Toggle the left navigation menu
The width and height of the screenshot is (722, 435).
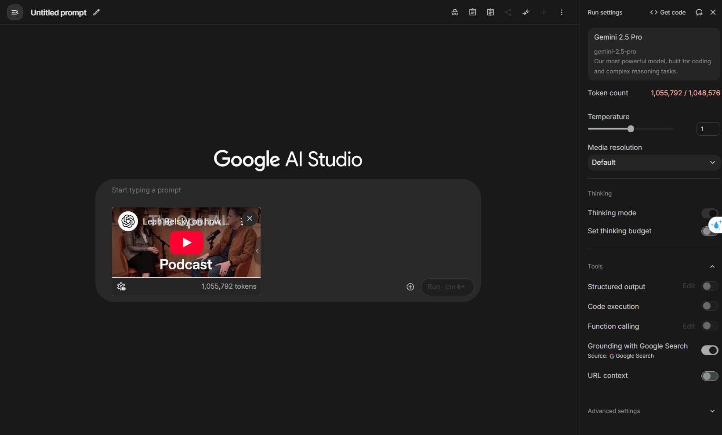(x=15, y=12)
